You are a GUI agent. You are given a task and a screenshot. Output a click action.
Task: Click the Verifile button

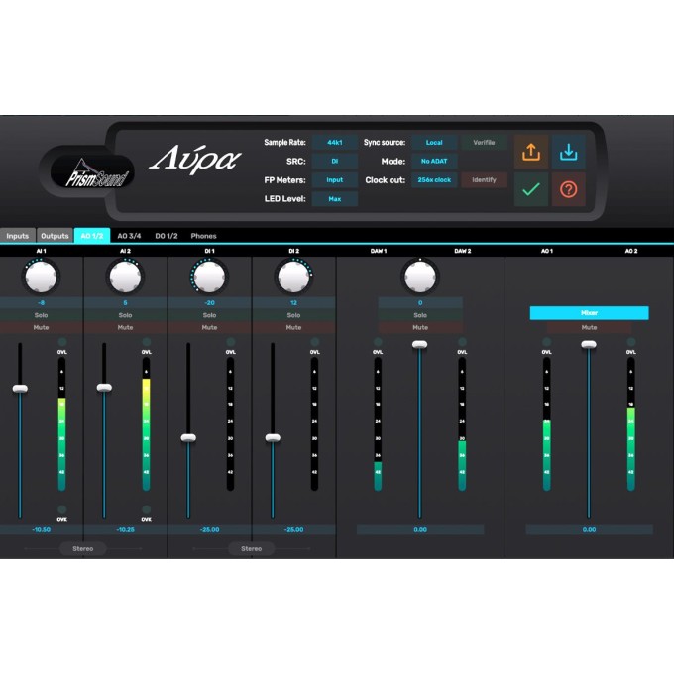484,143
